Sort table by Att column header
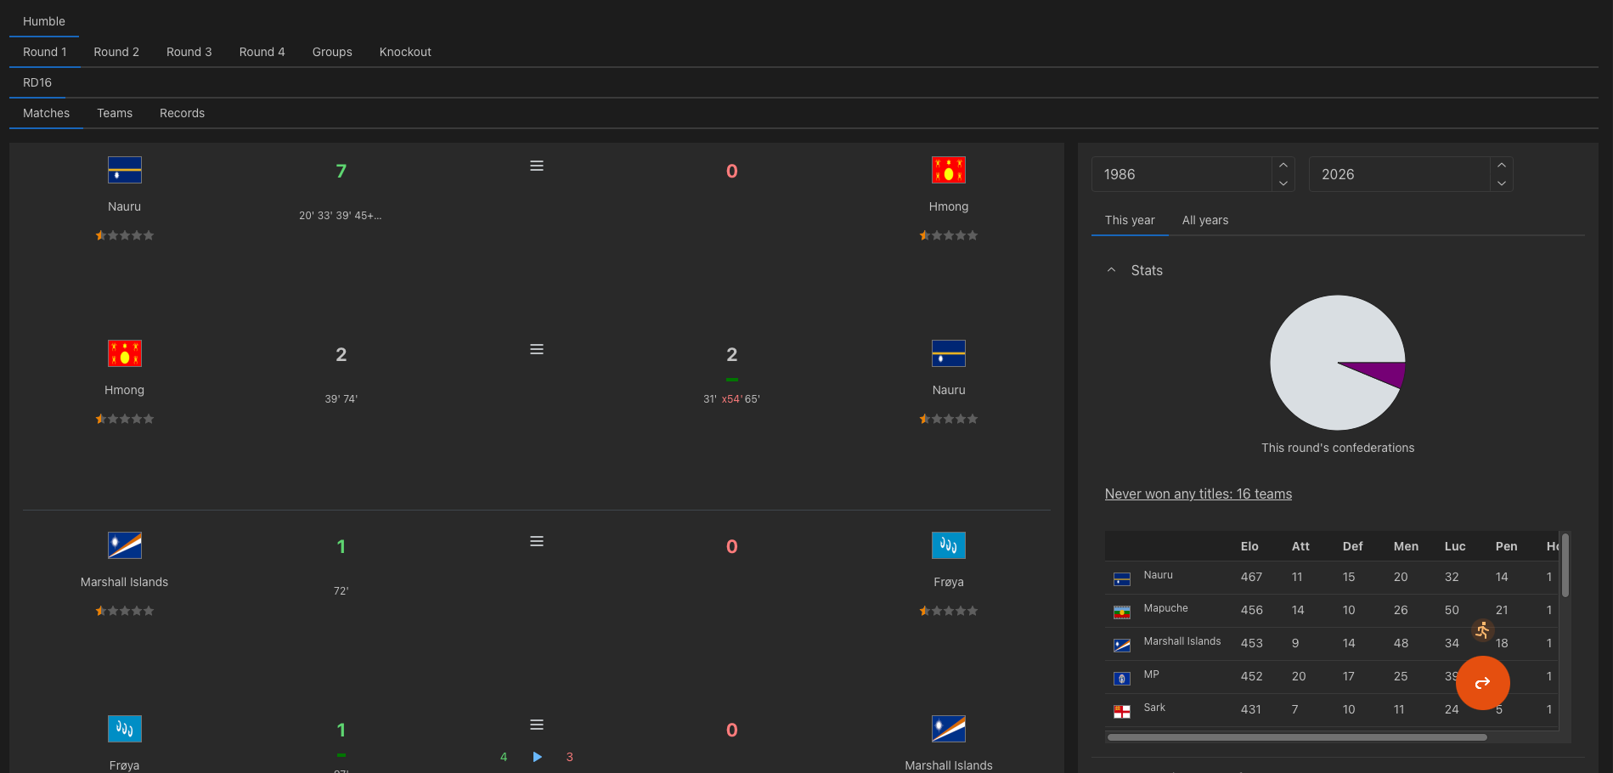 [1300, 546]
